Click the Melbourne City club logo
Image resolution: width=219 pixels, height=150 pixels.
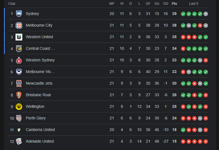pyautogui.click(x=19, y=25)
